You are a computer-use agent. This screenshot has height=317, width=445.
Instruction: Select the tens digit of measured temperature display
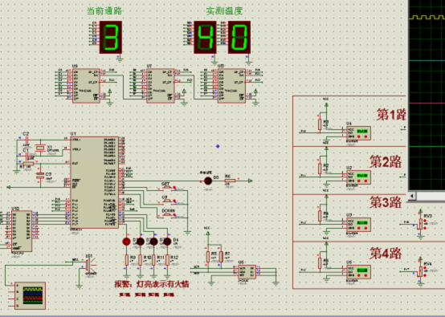tap(205, 37)
